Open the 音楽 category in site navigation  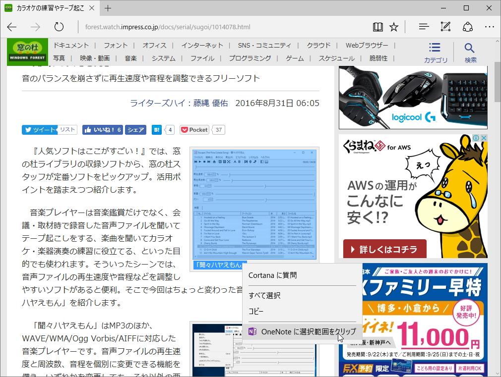pyautogui.click(x=130, y=58)
